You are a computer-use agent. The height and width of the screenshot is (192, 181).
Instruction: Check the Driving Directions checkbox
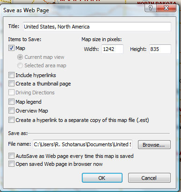pos(11,92)
